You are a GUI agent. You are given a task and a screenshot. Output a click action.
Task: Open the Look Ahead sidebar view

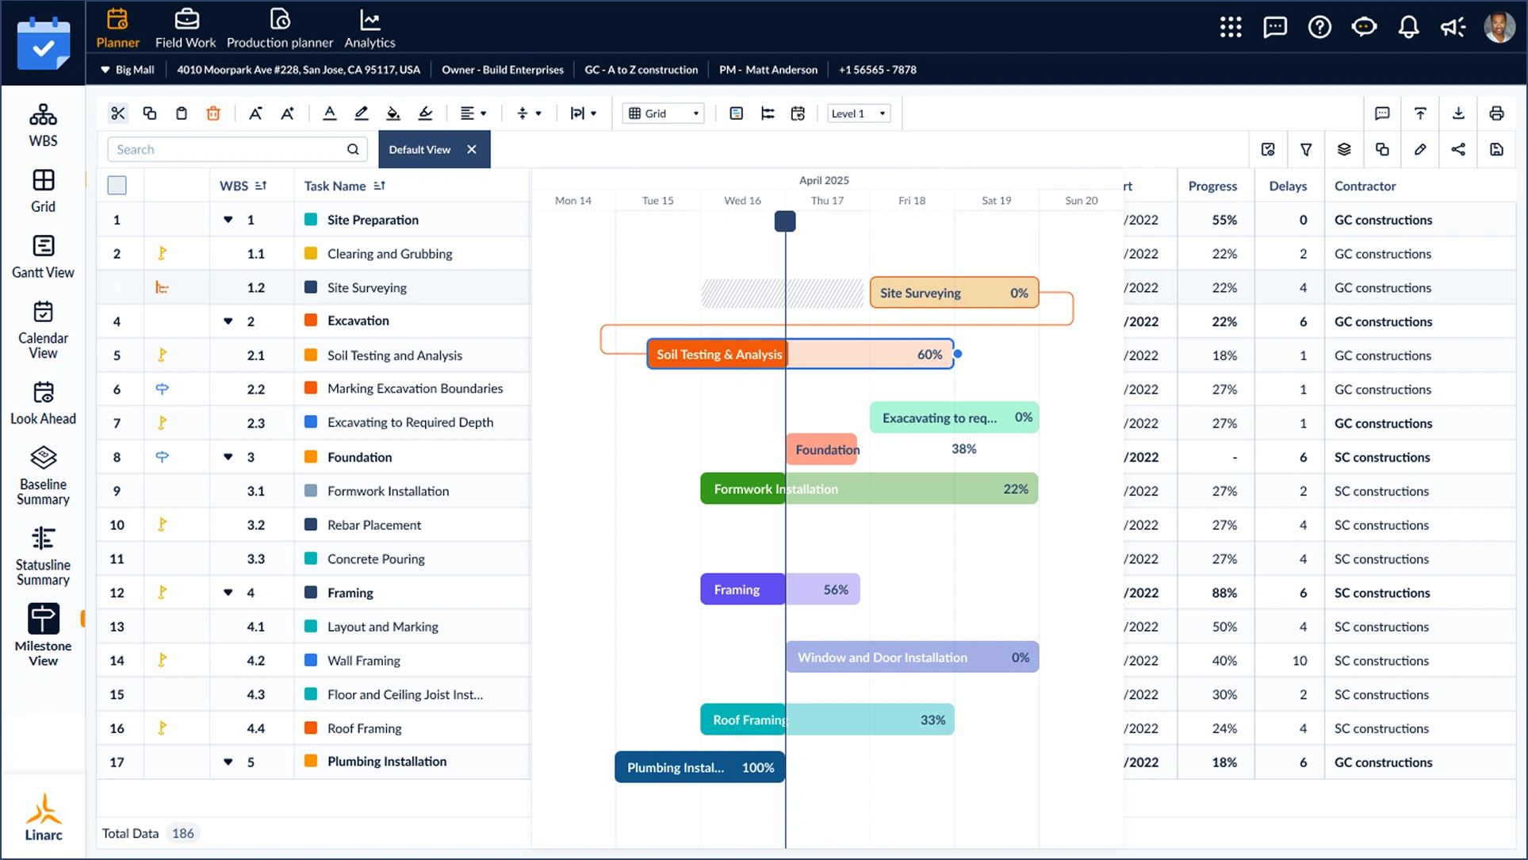coord(43,403)
